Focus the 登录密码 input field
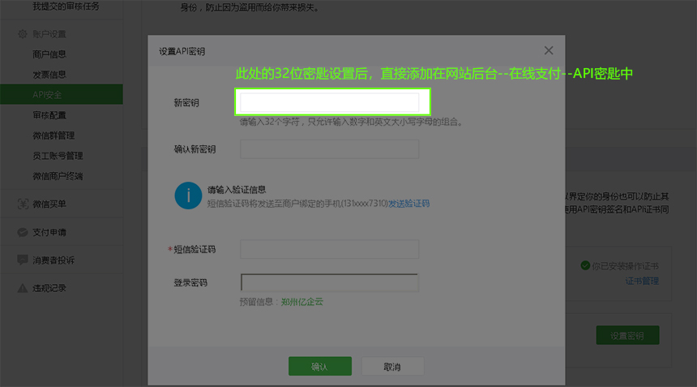697x387 pixels. coord(329,282)
